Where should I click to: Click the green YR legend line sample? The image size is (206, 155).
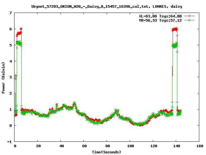pyautogui.click(x=189, y=20)
